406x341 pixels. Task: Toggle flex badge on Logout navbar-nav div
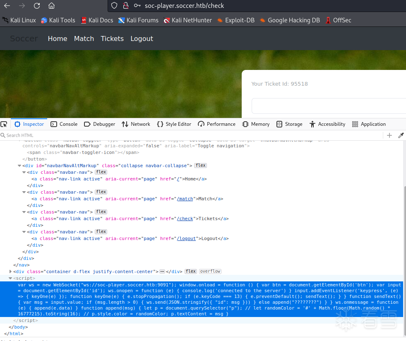click(101, 232)
